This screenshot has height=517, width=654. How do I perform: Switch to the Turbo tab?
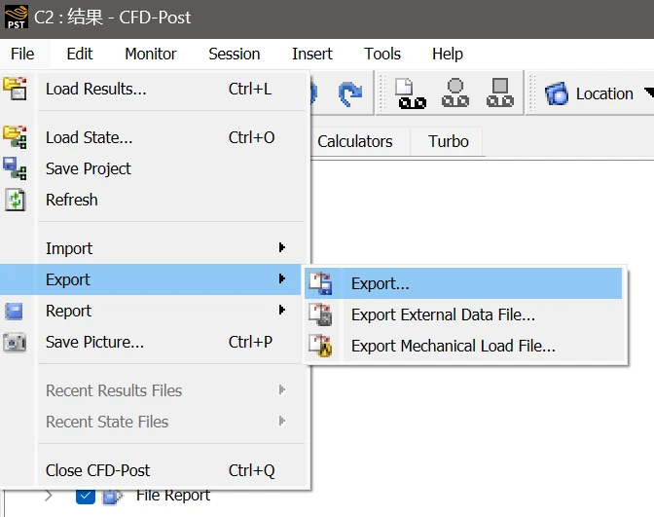click(448, 141)
